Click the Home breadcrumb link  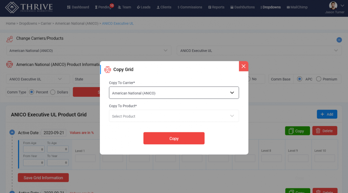click(x=11, y=23)
